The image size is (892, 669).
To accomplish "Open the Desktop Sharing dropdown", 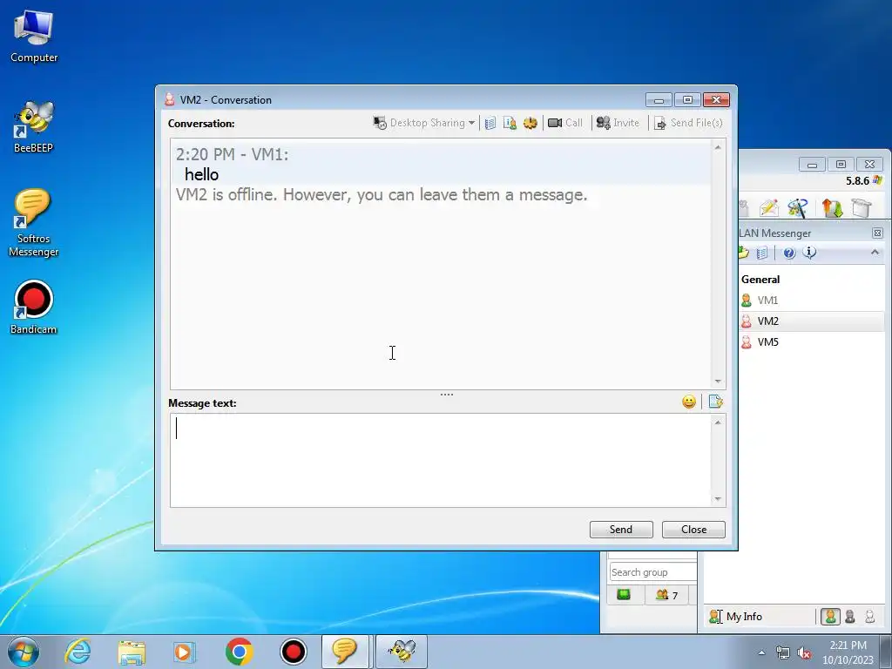I will [424, 123].
